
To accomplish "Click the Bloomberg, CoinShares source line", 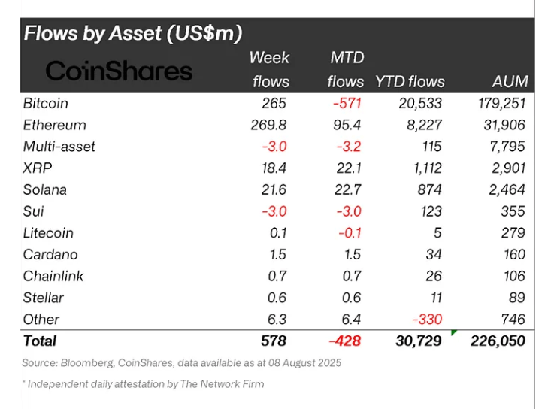I will (181, 362).
